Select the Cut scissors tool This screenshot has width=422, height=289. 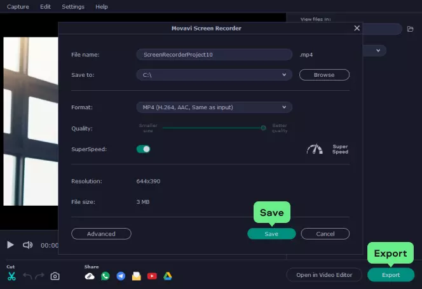[11, 276]
